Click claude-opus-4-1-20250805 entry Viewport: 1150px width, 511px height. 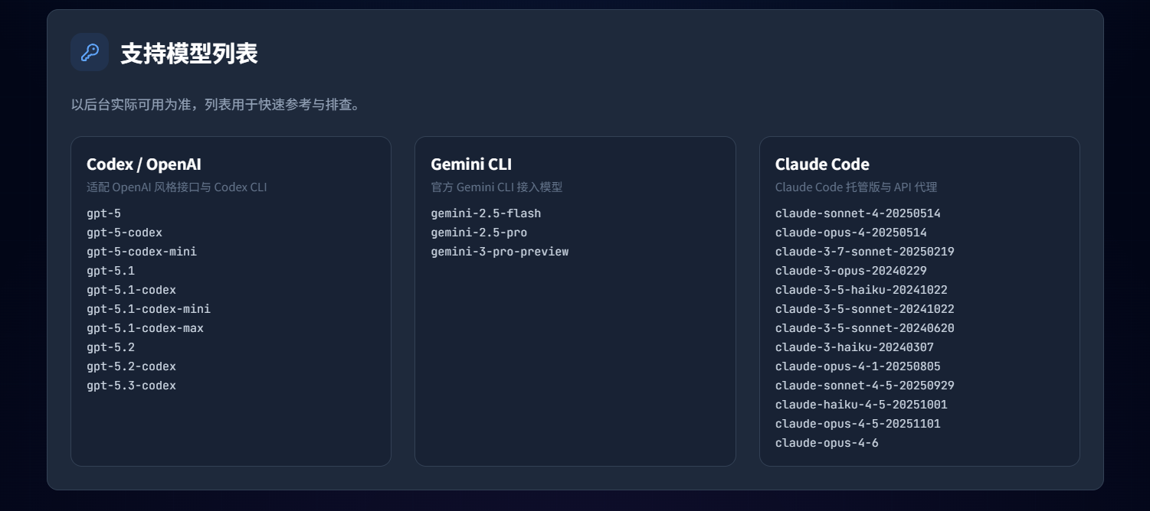[857, 366]
